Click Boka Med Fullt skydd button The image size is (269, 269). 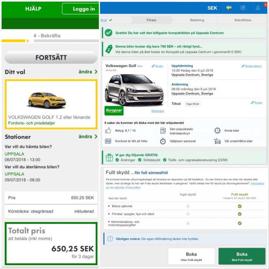tap(242, 256)
